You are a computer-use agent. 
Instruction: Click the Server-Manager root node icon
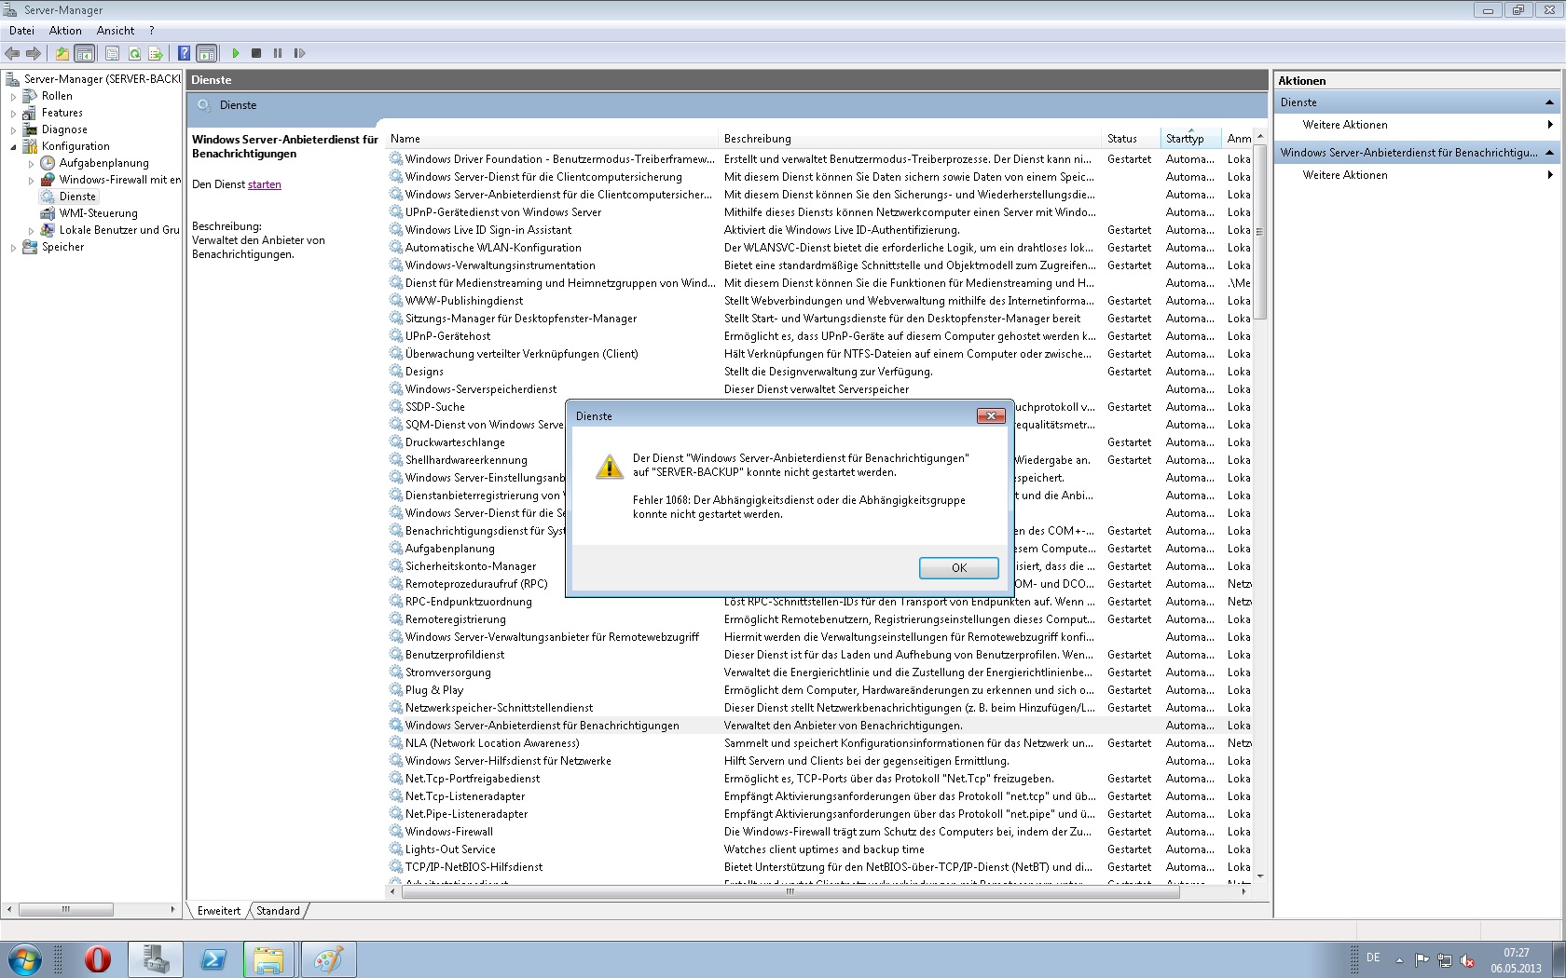click(12, 79)
